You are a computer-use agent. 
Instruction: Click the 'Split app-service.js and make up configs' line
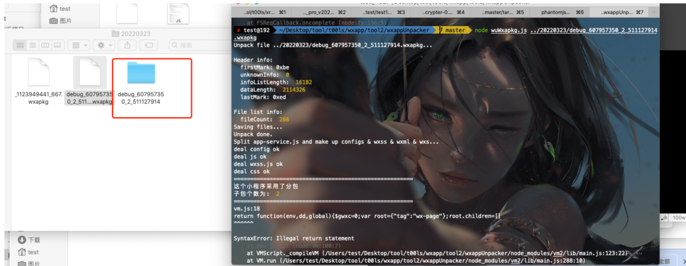coord(337,142)
